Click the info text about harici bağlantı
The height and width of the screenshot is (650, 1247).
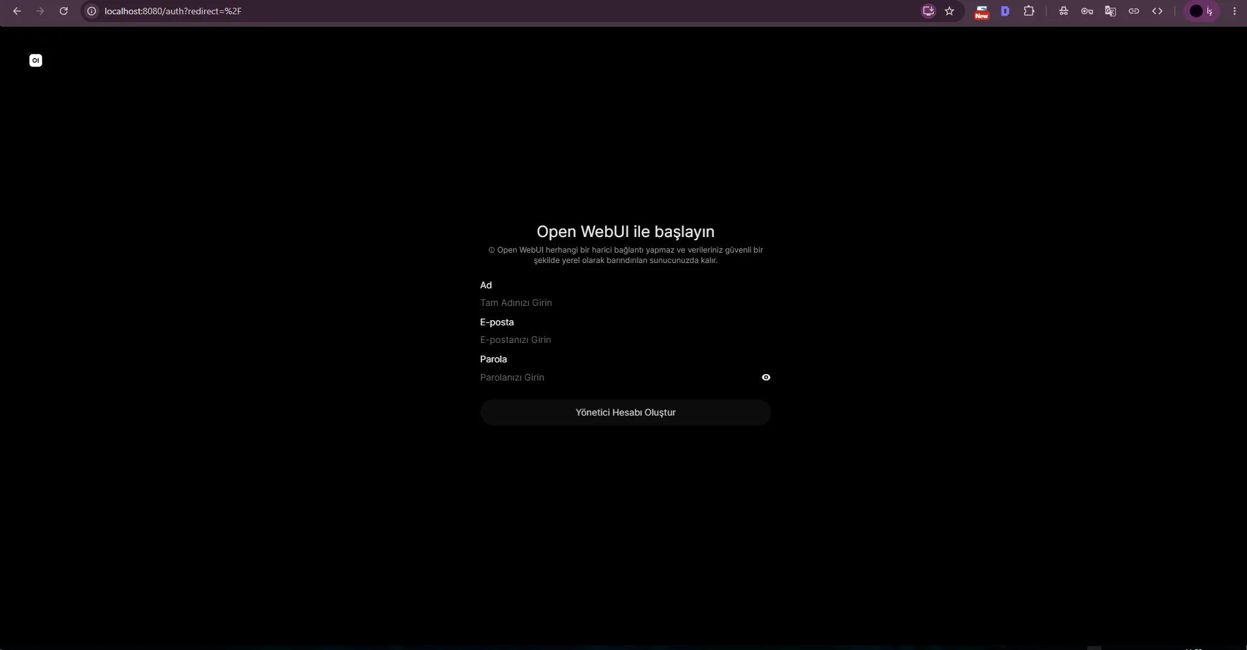[x=625, y=255]
